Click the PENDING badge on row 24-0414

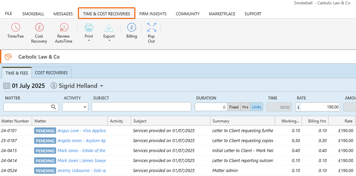pos(45,161)
